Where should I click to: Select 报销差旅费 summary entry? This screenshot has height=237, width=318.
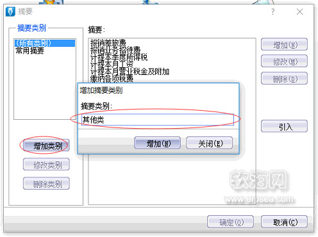[108, 43]
